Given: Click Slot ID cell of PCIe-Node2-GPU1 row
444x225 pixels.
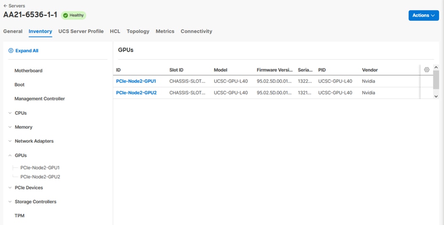Looking at the screenshot, I should 187,81.
